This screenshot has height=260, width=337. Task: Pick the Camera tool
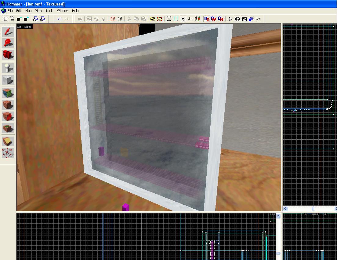coord(8,55)
